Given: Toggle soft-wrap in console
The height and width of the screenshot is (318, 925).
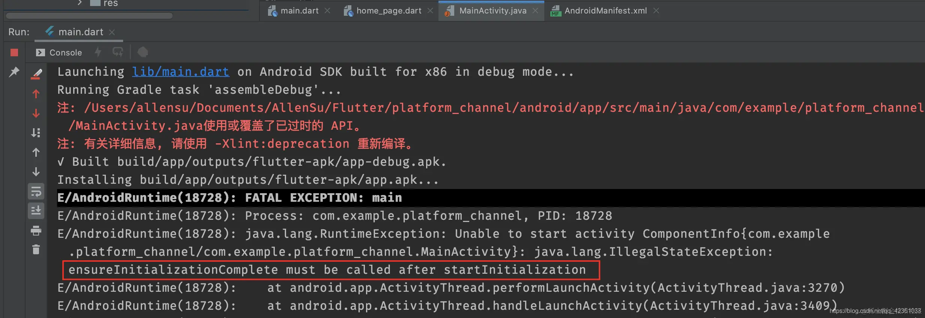Looking at the screenshot, I should [36, 192].
